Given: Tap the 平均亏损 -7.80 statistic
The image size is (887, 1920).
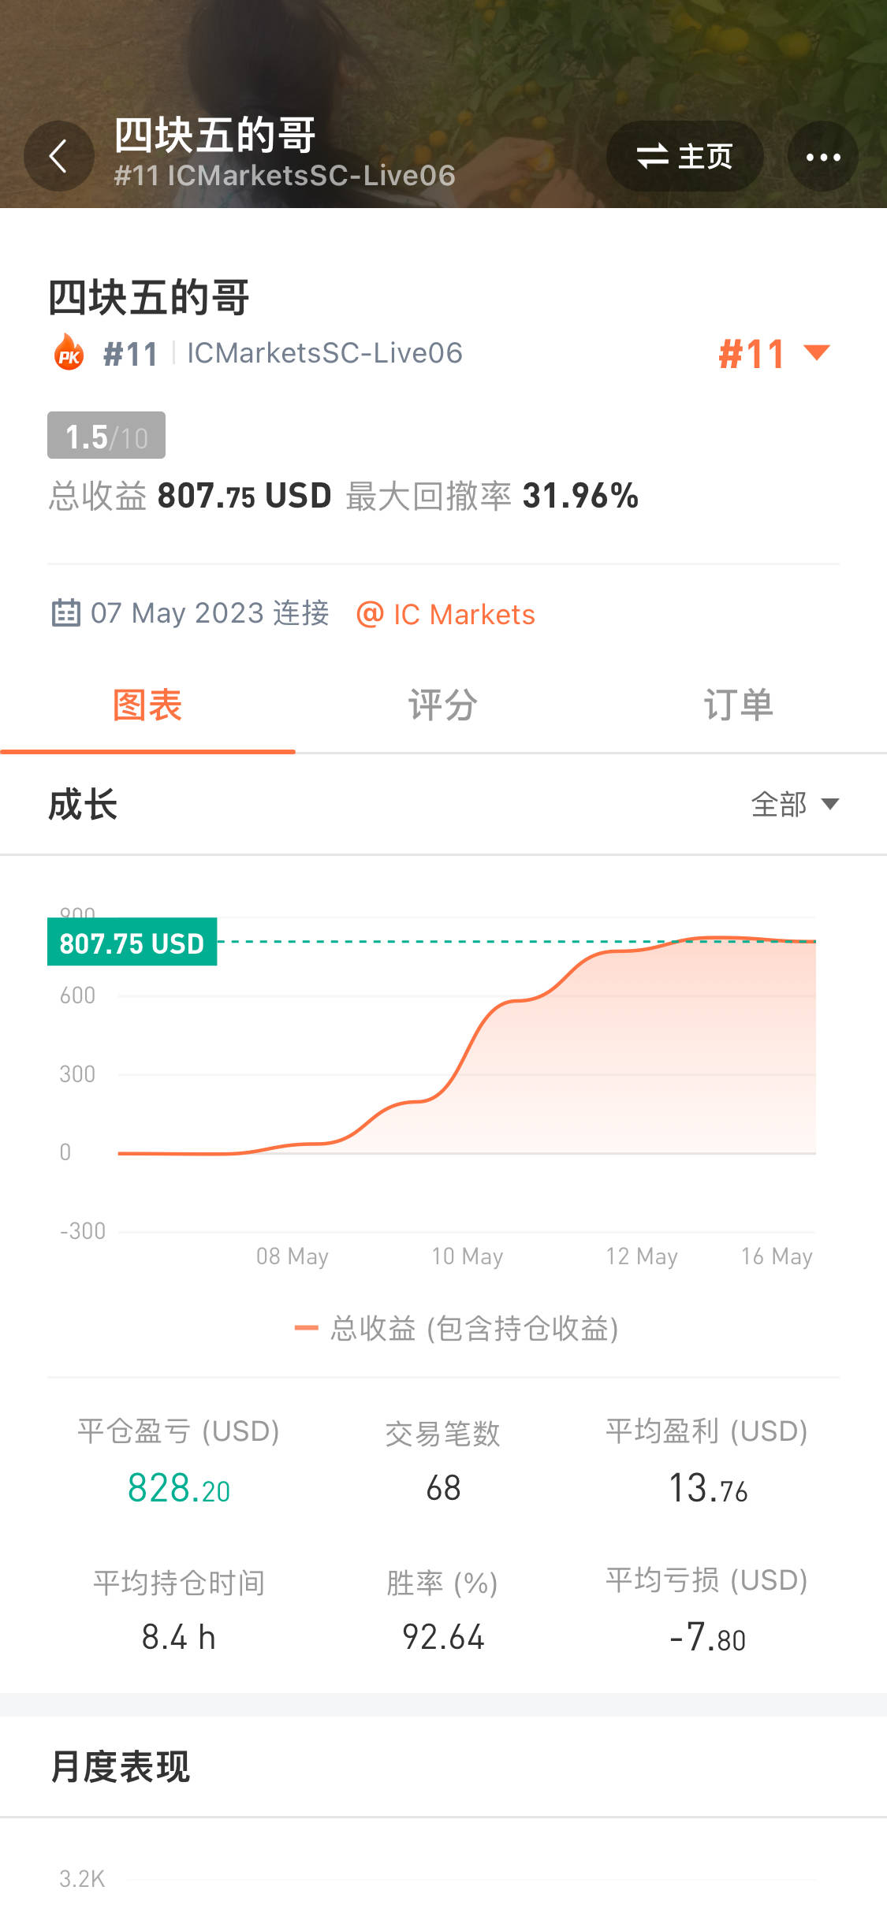Looking at the screenshot, I should tap(707, 1637).
